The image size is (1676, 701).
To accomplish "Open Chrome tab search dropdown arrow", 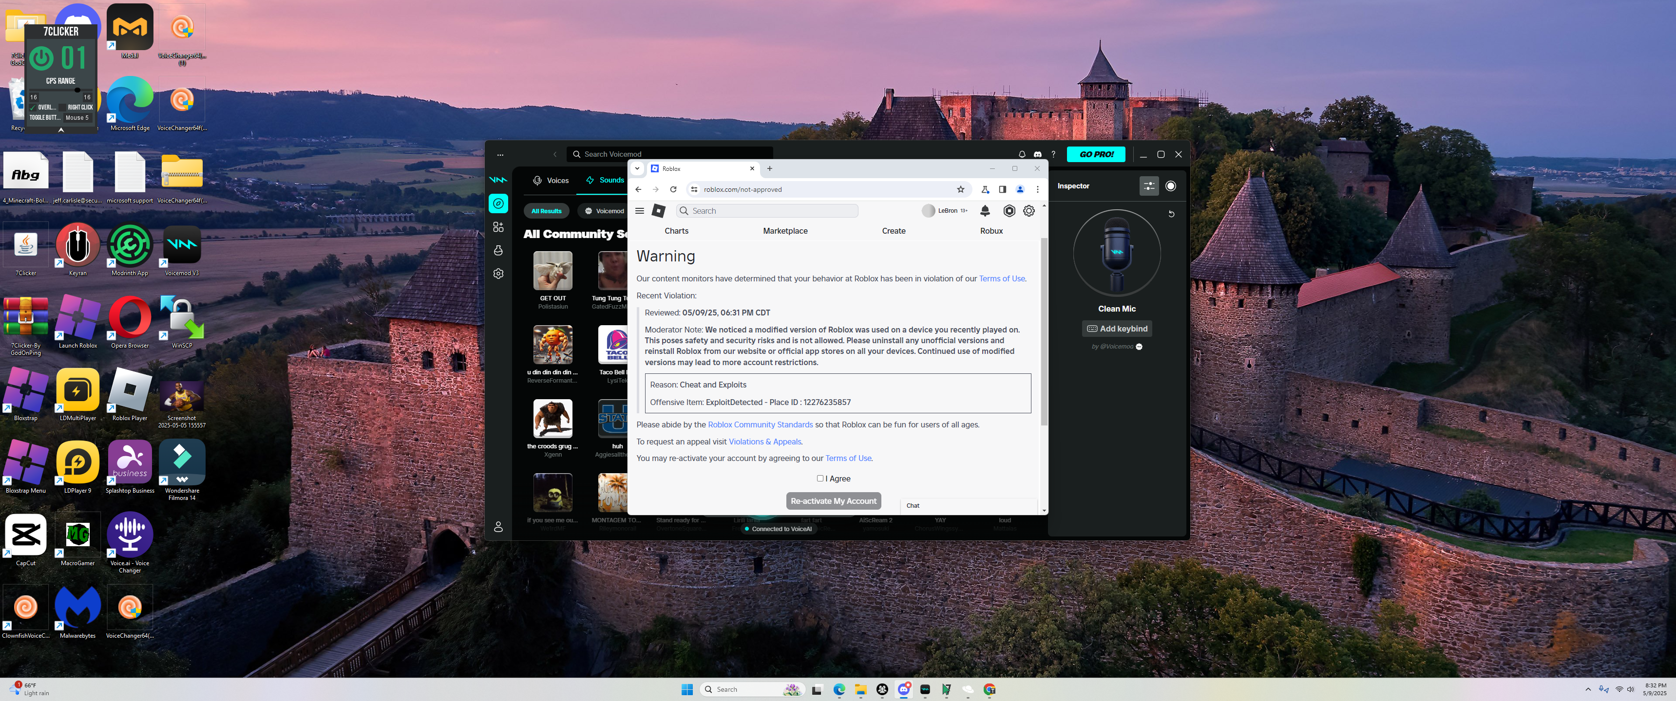I will coord(637,169).
